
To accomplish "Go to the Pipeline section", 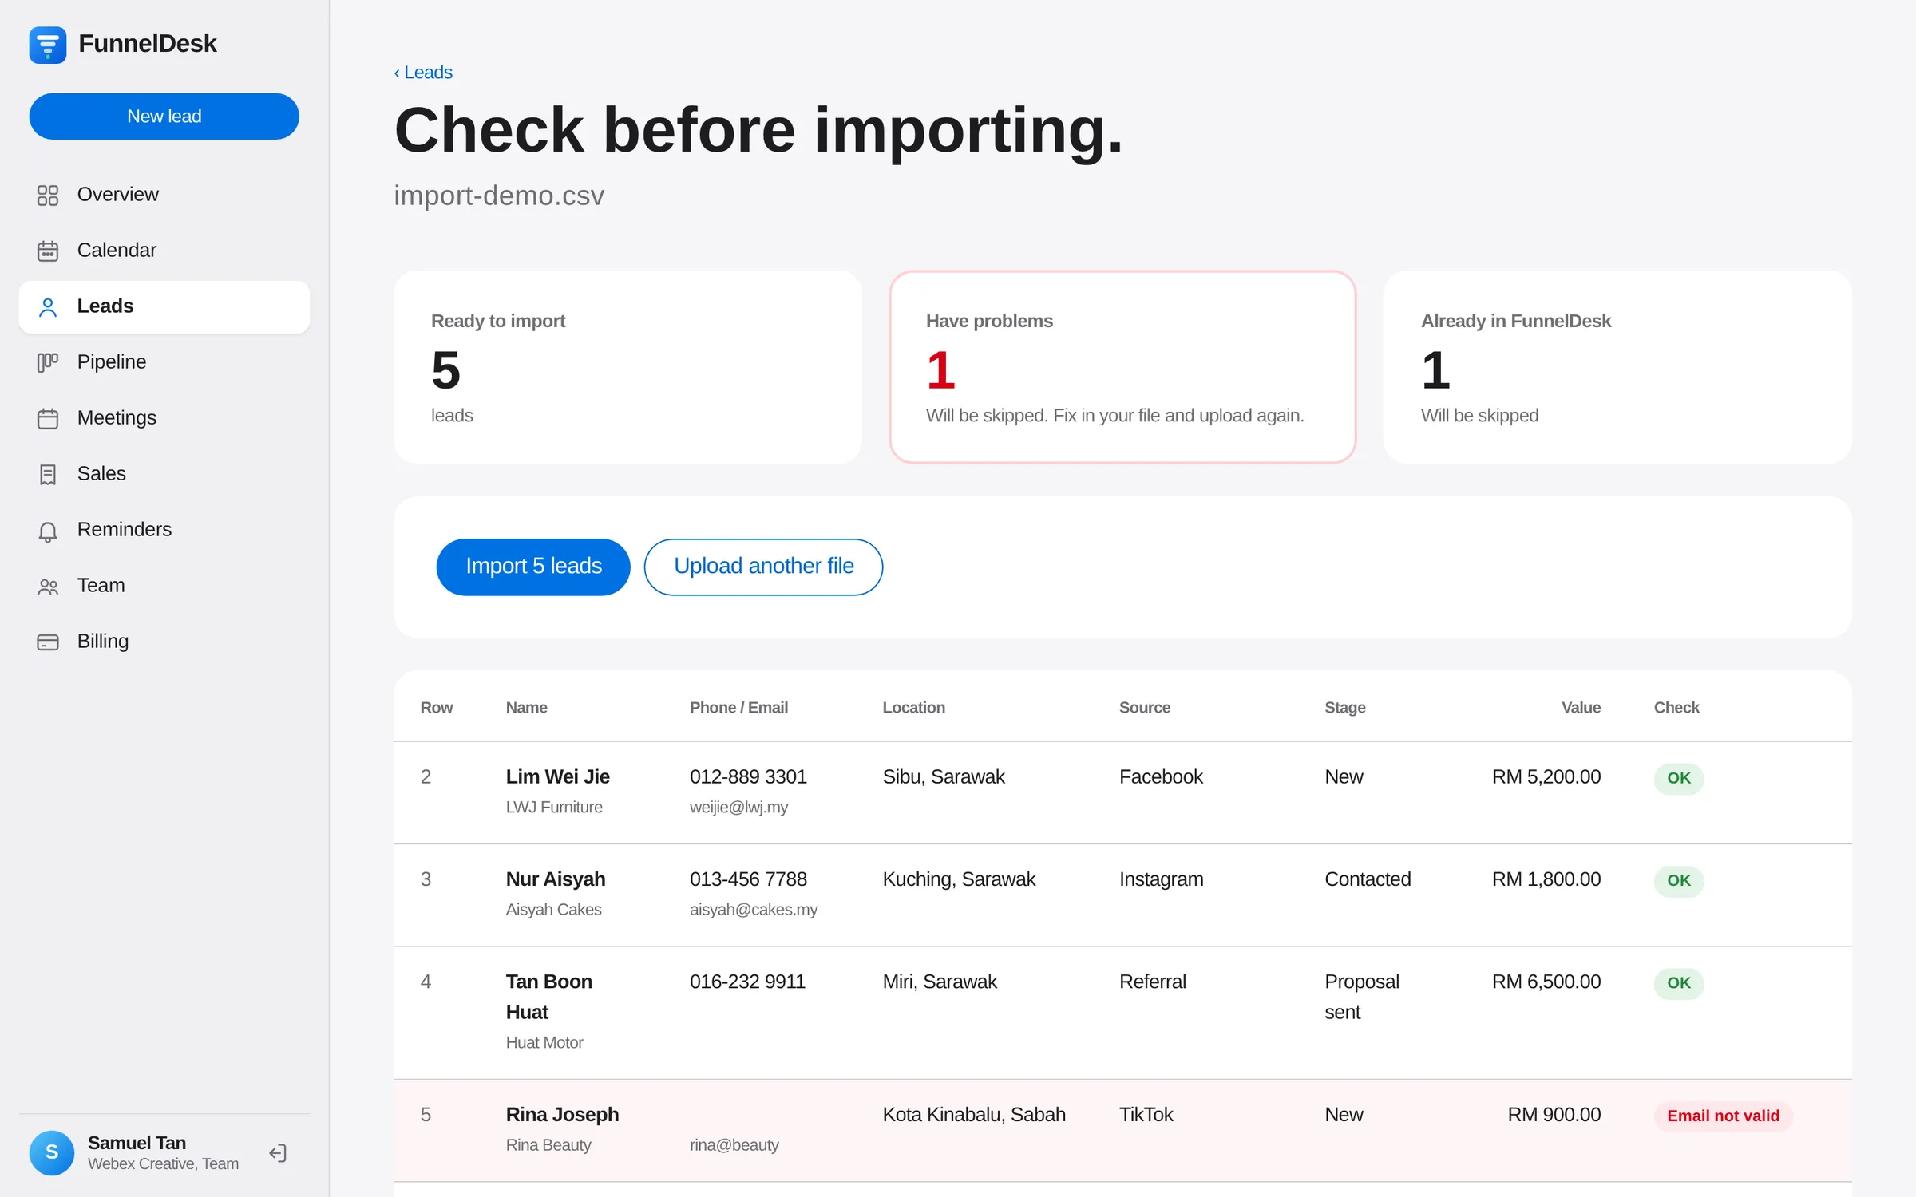I will [164, 362].
